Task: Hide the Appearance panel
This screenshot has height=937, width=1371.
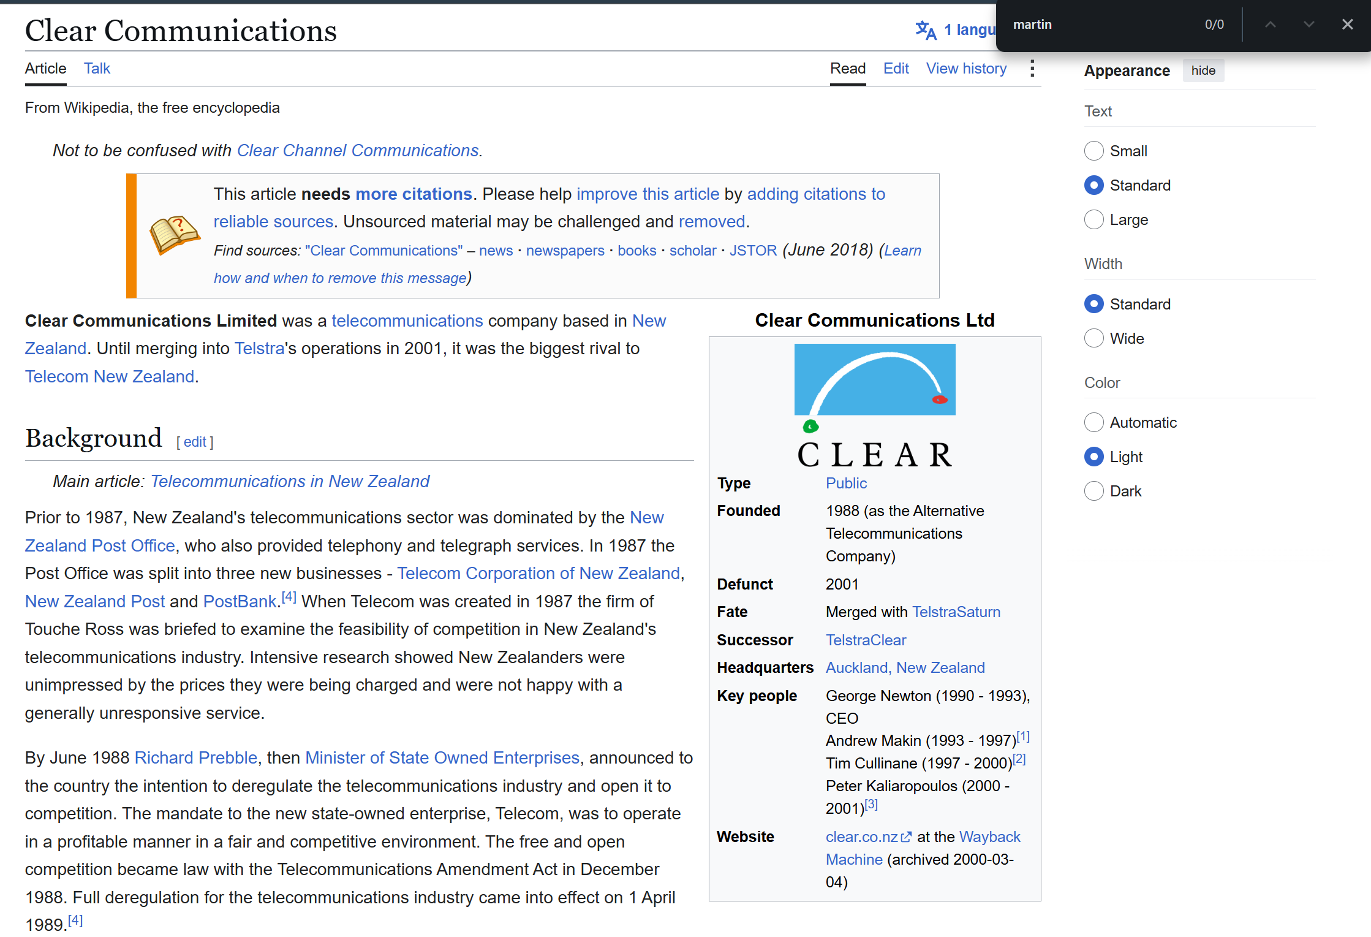Action: click(x=1203, y=70)
